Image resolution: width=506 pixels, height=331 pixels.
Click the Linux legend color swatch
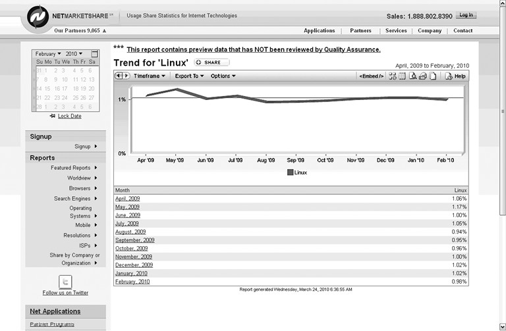289,172
